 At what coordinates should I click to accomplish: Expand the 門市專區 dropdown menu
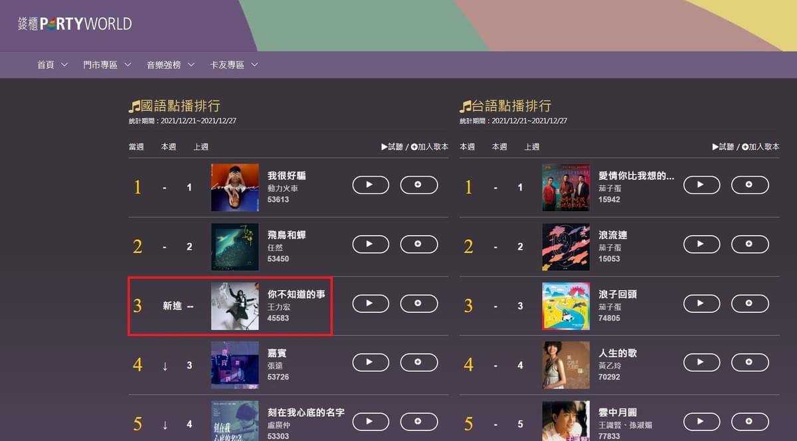pyautogui.click(x=108, y=65)
